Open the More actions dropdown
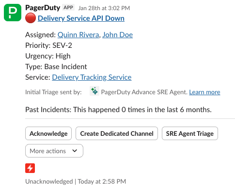Image resolution: width=235 pixels, height=187 pixels. pyautogui.click(x=54, y=151)
